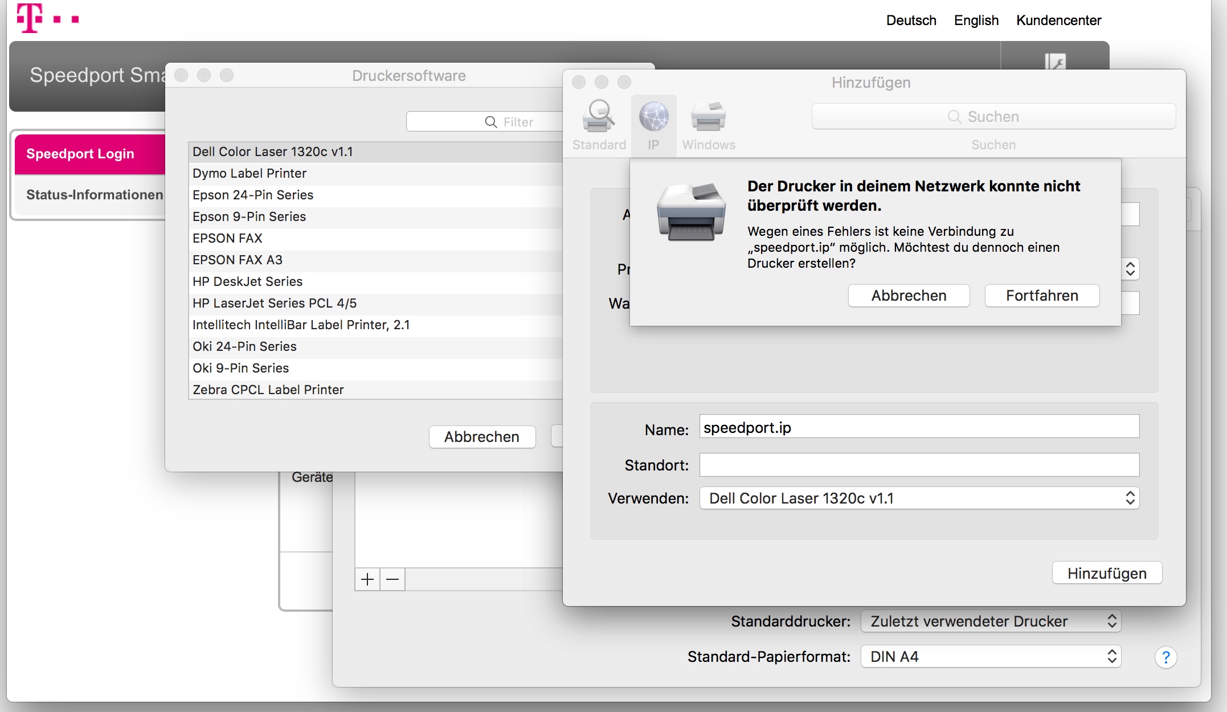Open the Speedport Login menu item
Viewport: 1227px width, 712px height.
click(90, 154)
